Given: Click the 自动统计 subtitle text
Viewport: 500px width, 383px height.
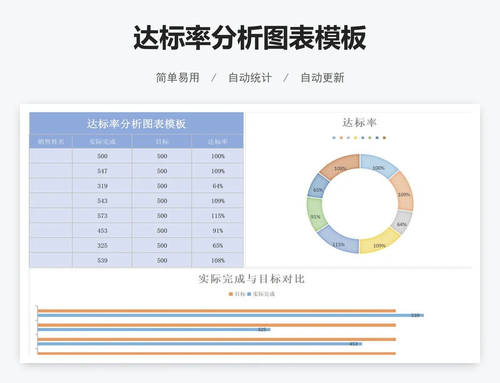Looking at the screenshot, I should pos(249,78).
